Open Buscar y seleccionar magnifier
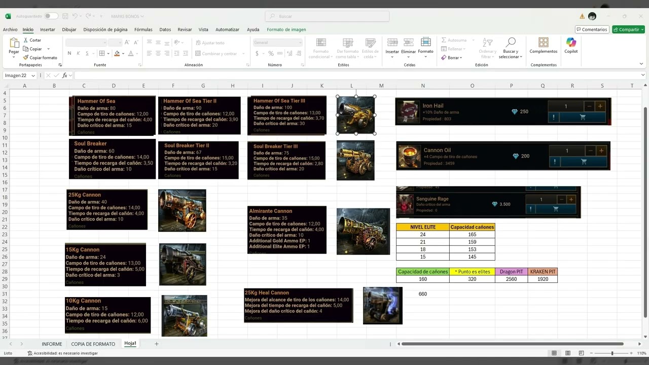 coord(511,42)
